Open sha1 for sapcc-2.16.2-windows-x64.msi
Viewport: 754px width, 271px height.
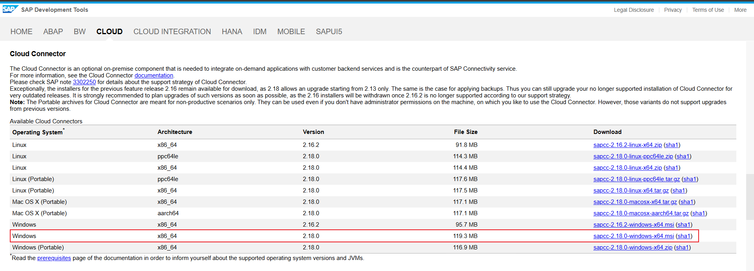pos(684,225)
